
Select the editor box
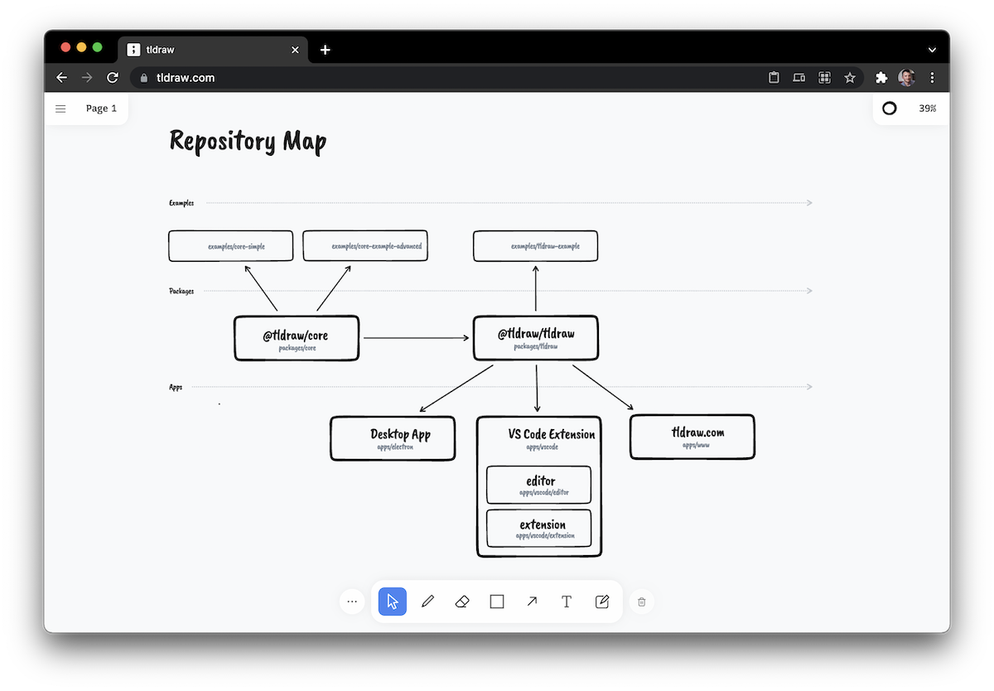click(x=539, y=485)
